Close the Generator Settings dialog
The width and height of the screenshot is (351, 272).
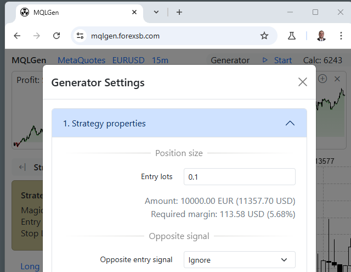pyautogui.click(x=303, y=82)
